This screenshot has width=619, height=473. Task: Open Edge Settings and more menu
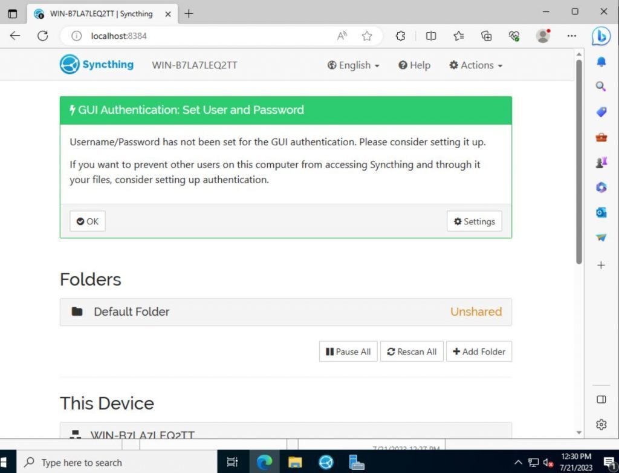[572, 36]
